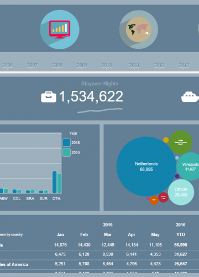199x277 pixels.
Task: Open the world globe map icon
Action: pos(139,29)
